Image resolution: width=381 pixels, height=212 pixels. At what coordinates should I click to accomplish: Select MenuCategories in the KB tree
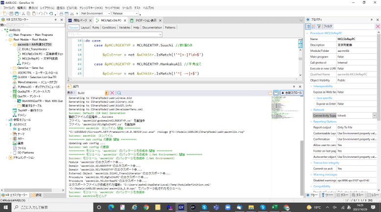pyautogui.click(x=38, y=82)
